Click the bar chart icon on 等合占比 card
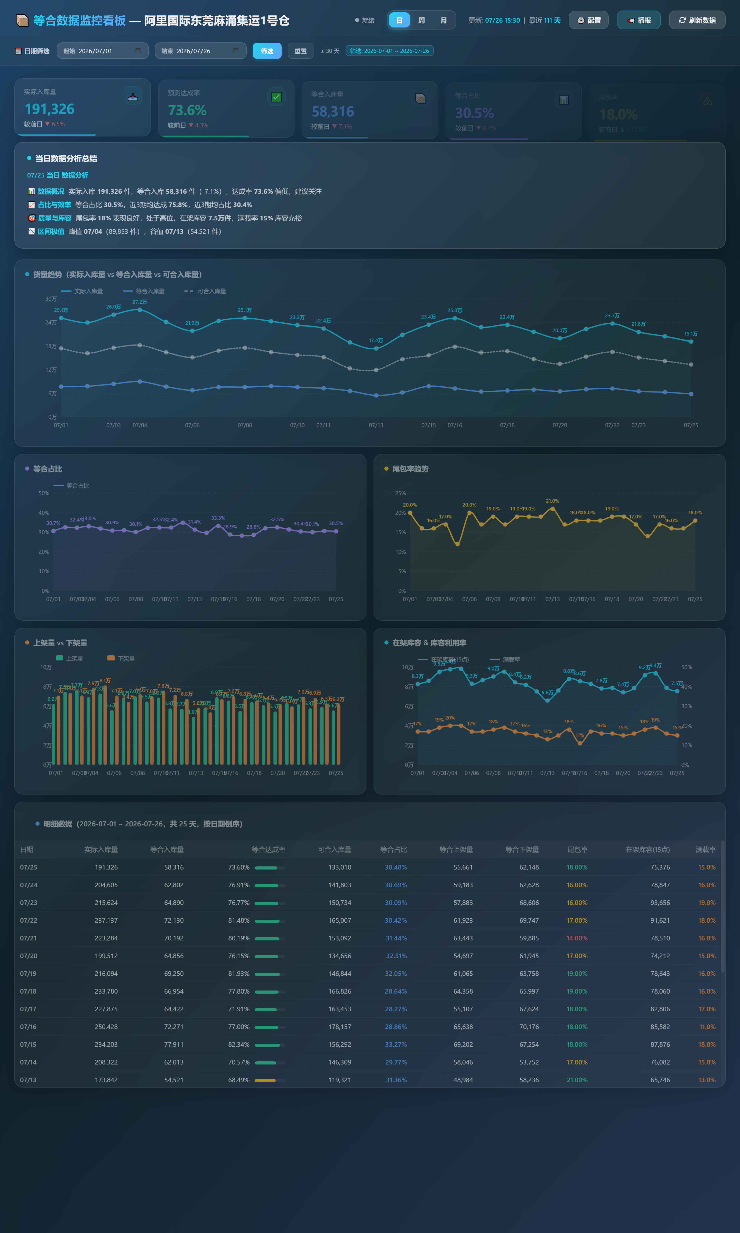 563,100
